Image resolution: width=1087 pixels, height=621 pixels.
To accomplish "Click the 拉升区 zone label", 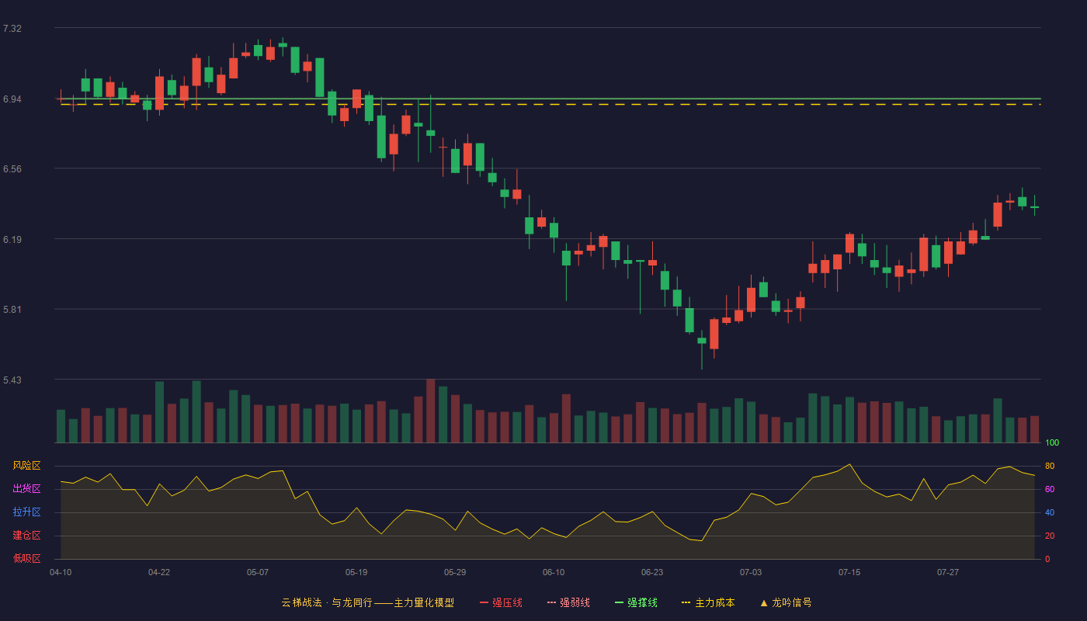I will [x=26, y=512].
